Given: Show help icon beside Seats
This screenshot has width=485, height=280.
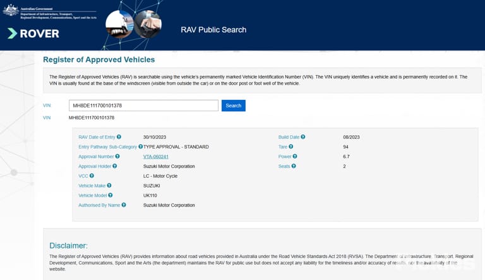Looking at the screenshot, I should click(294, 166).
